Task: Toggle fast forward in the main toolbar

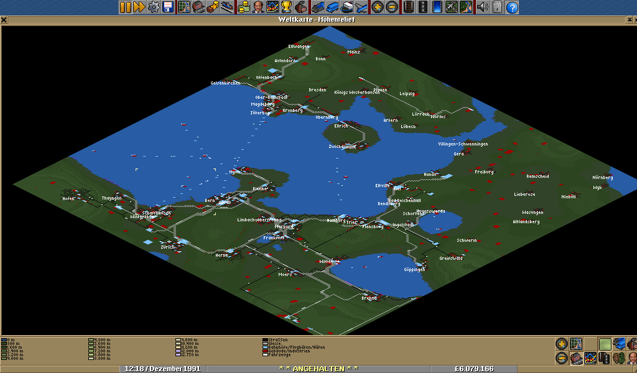Action: pyautogui.click(x=139, y=7)
